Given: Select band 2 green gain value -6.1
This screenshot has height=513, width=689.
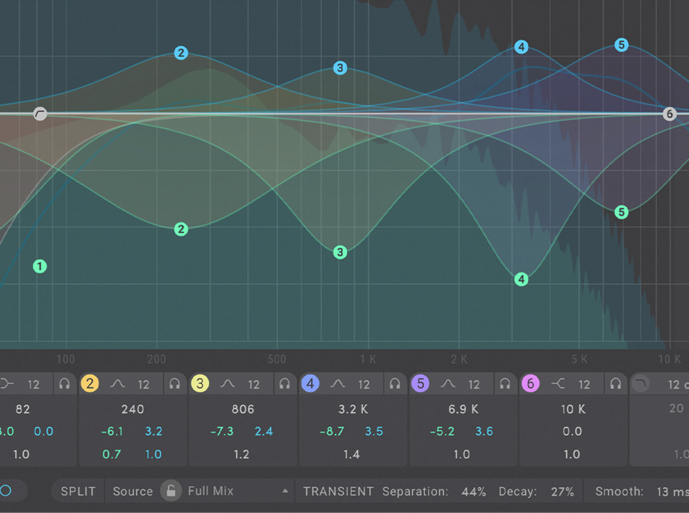Looking at the screenshot, I should (x=112, y=431).
